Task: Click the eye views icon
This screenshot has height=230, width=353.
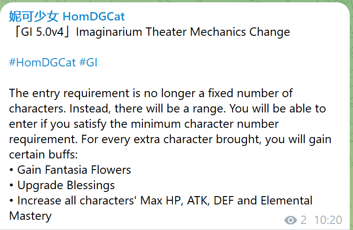Action: coord(291,220)
